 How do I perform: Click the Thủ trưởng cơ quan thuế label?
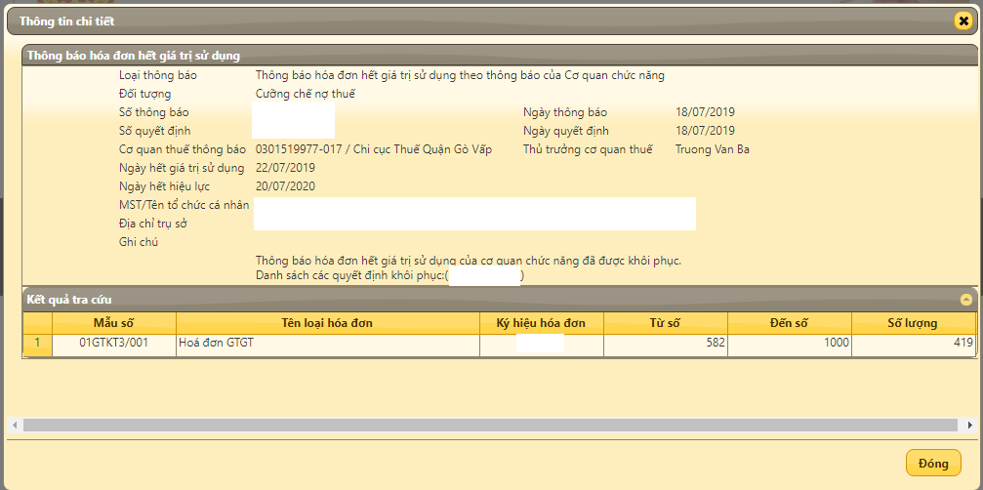(x=588, y=149)
